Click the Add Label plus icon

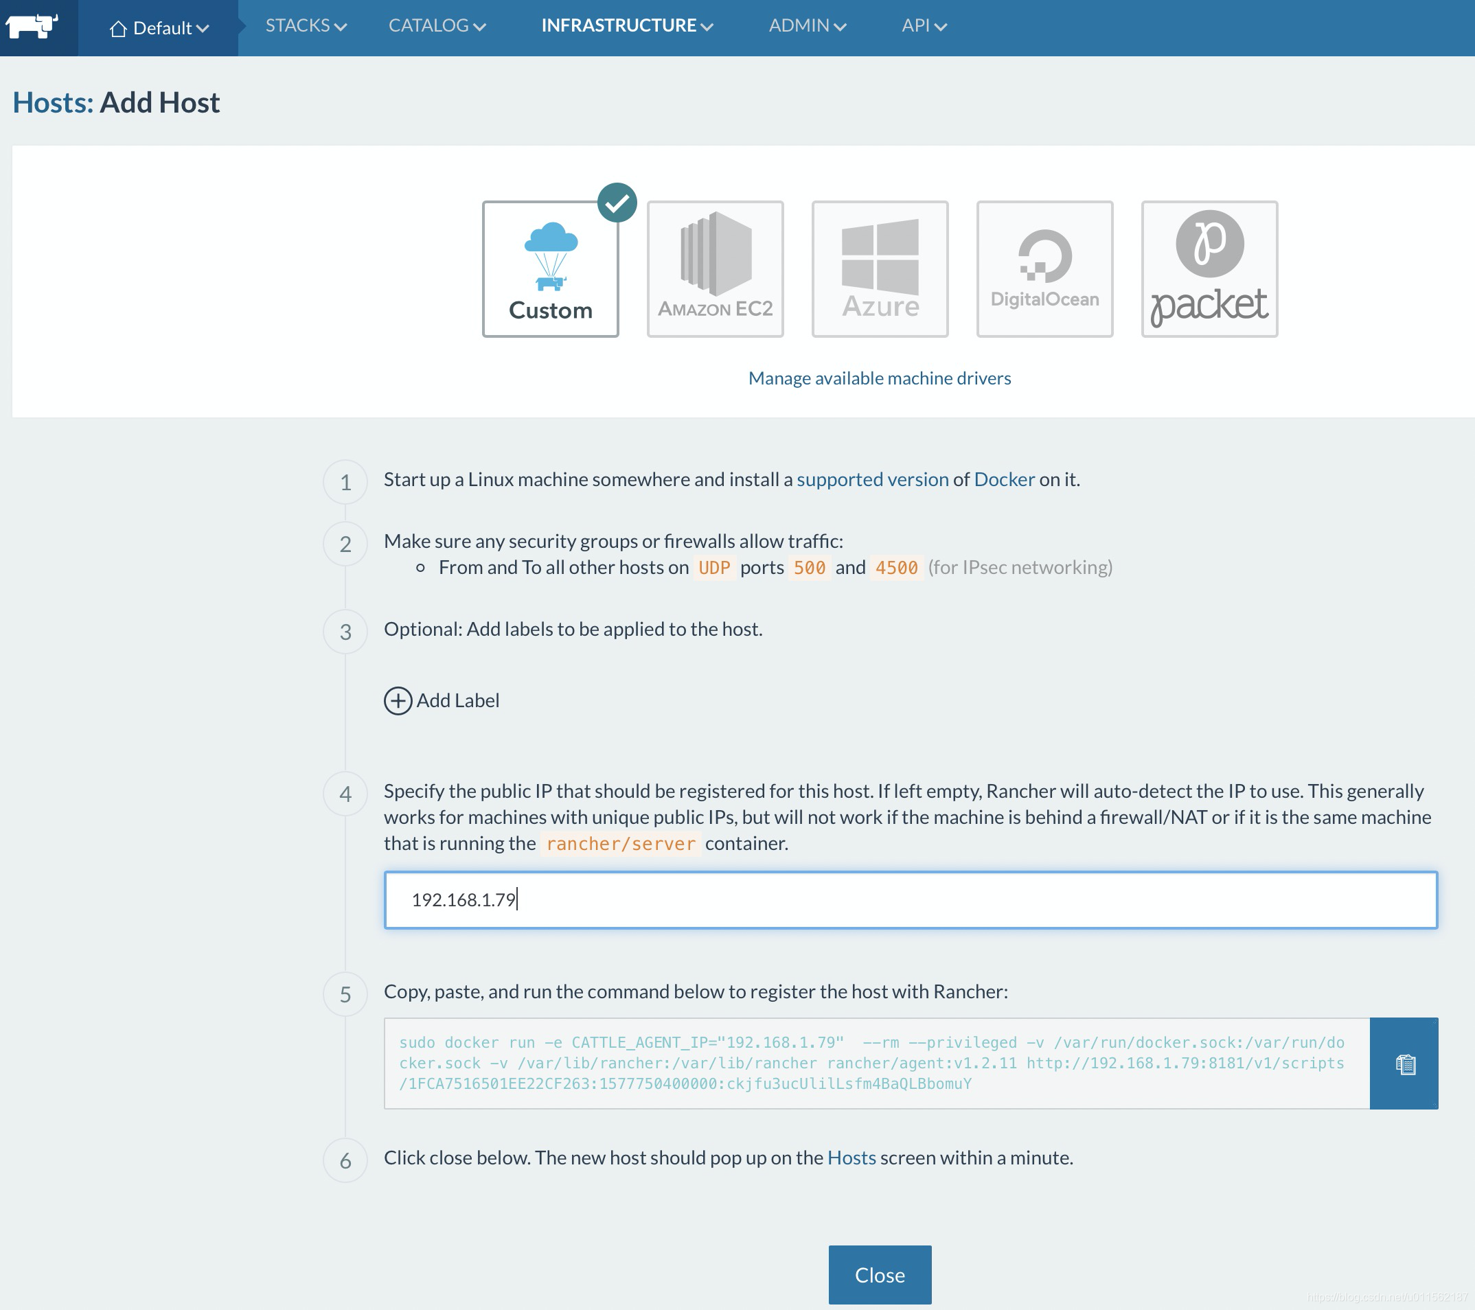click(398, 700)
